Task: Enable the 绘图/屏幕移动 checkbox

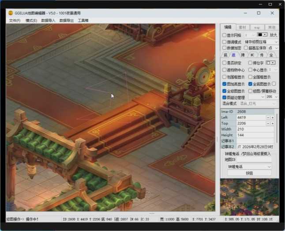Action: tap(250, 91)
